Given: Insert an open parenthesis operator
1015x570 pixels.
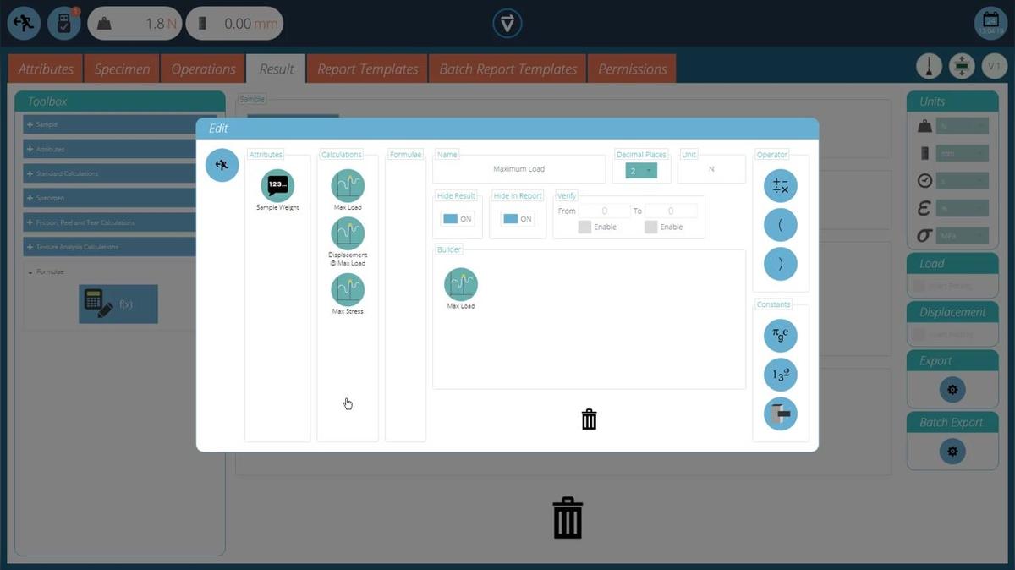Looking at the screenshot, I should pyautogui.click(x=780, y=225).
